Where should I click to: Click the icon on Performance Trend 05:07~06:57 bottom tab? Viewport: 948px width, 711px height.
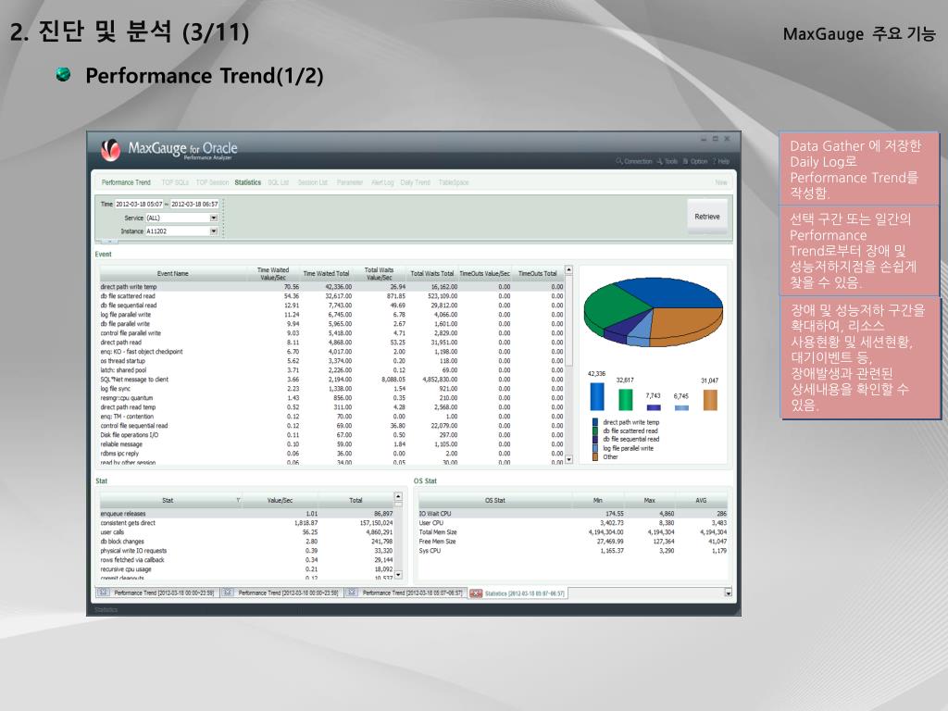tap(351, 593)
